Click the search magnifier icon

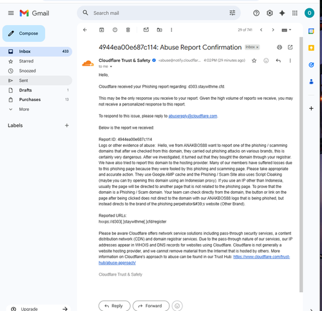(x=85, y=13)
